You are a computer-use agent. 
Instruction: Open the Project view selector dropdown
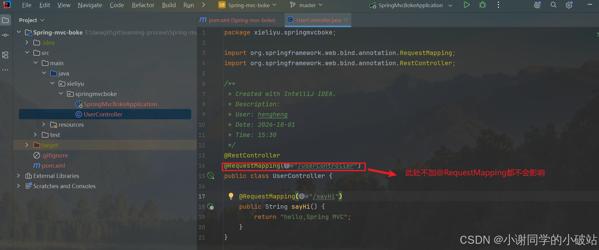pyautogui.click(x=32, y=20)
